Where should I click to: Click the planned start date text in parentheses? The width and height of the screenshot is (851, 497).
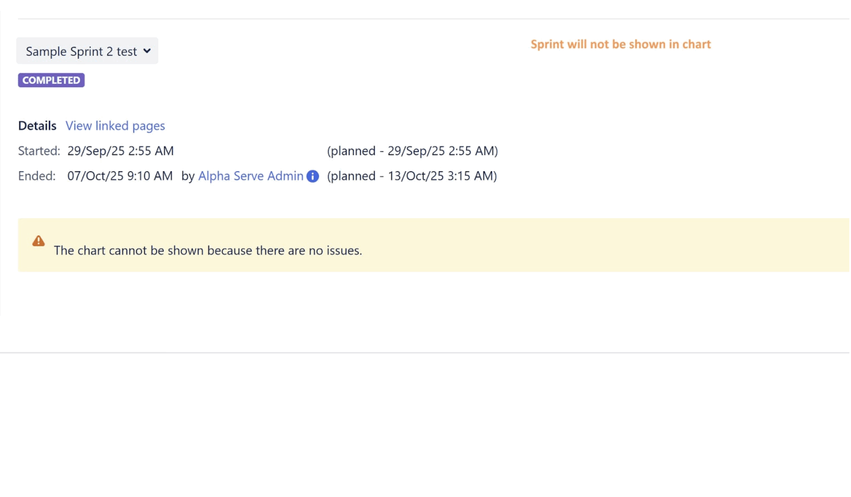pyautogui.click(x=412, y=151)
